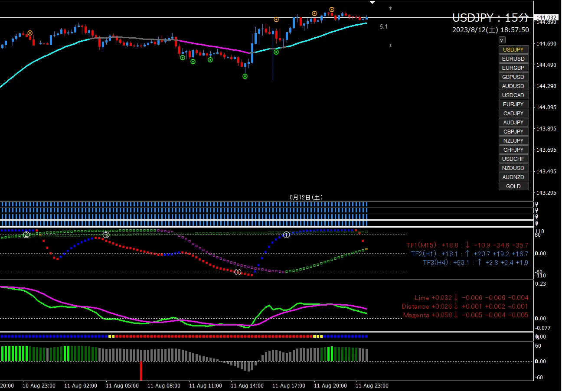Select the EURJPY button
The height and width of the screenshot is (391, 562).
point(513,104)
